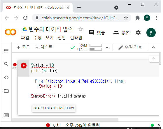Collapse the header with the chevron up
The image size is (163, 129).
point(153,47)
